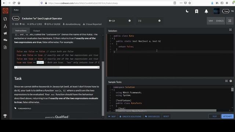
Task: Click Sample Tests horizontal scrollbar
Action: (166, 110)
